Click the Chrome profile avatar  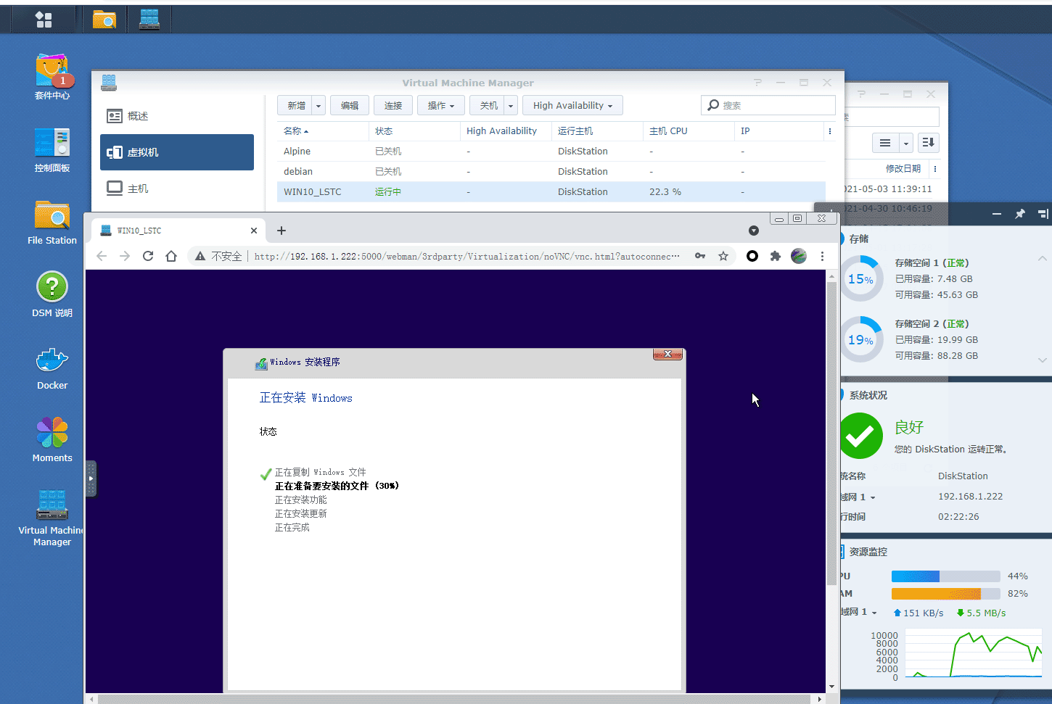coord(799,256)
